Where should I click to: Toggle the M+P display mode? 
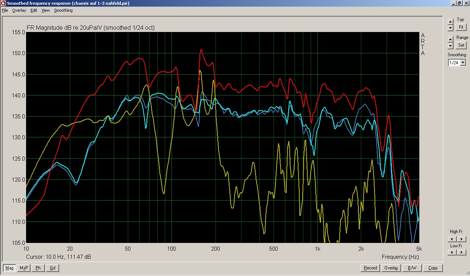(24, 268)
